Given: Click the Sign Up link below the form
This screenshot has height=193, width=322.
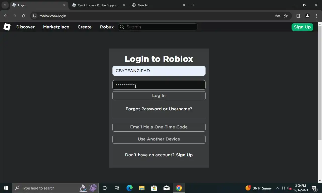Looking at the screenshot, I should click(x=184, y=155).
